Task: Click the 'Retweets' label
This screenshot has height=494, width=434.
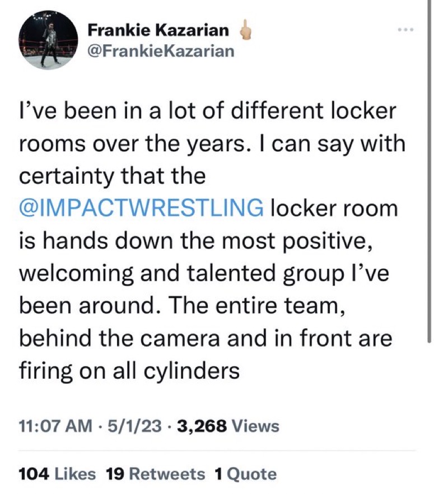Action: click(x=167, y=474)
